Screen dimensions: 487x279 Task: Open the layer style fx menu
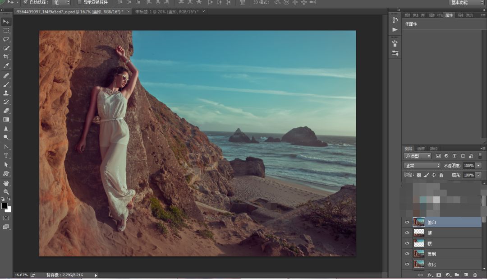[430, 274]
